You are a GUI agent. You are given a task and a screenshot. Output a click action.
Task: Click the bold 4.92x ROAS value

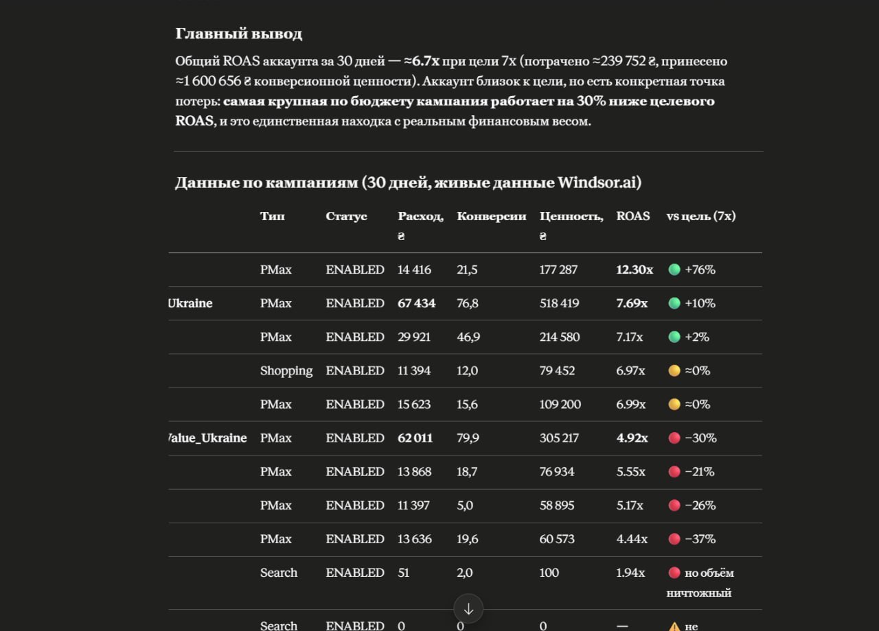632,438
